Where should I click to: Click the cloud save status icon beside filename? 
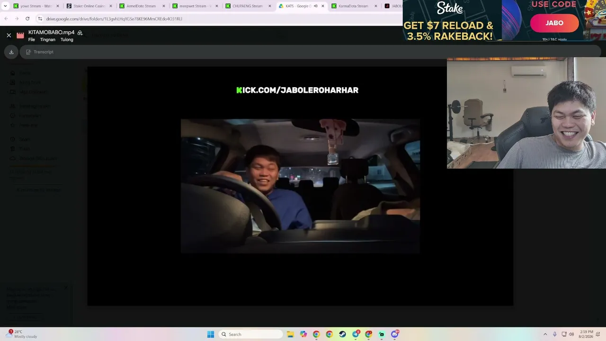pos(80,33)
